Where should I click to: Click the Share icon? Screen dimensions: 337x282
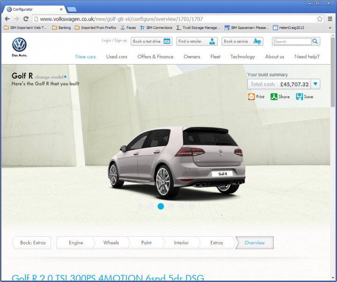coord(274,97)
